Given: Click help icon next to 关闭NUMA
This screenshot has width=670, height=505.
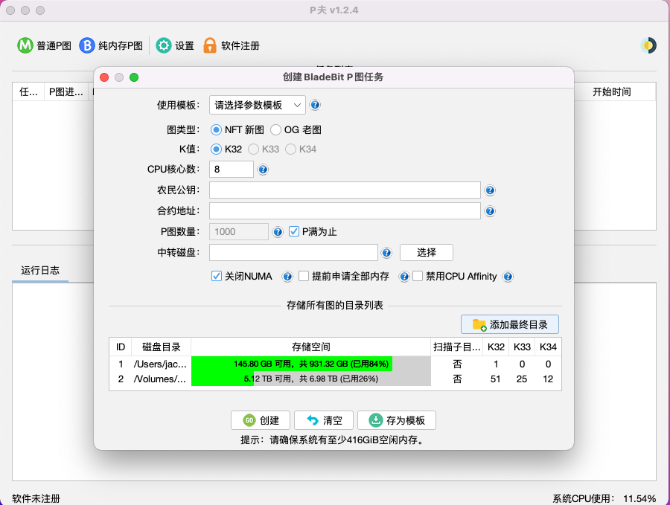Looking at the screenshot, I should point(287,277).
